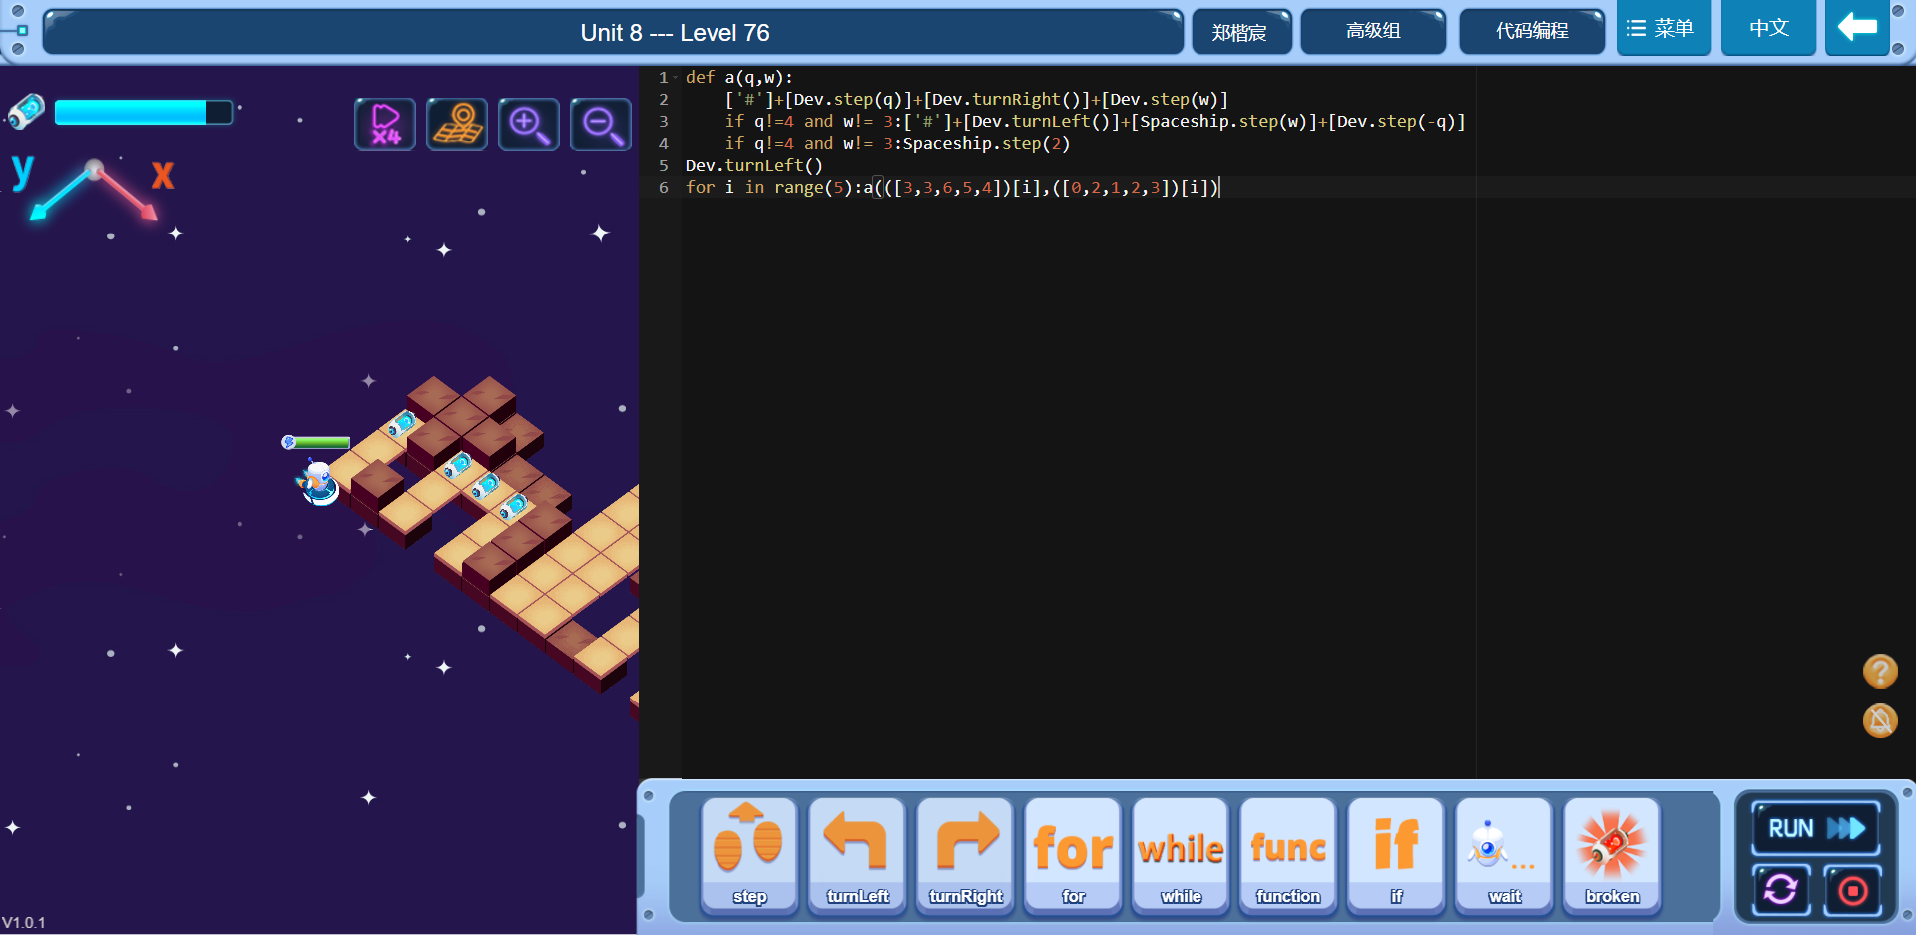1916x935 pixels.
Task: Add an if condition block
Action: [1396, 855]
